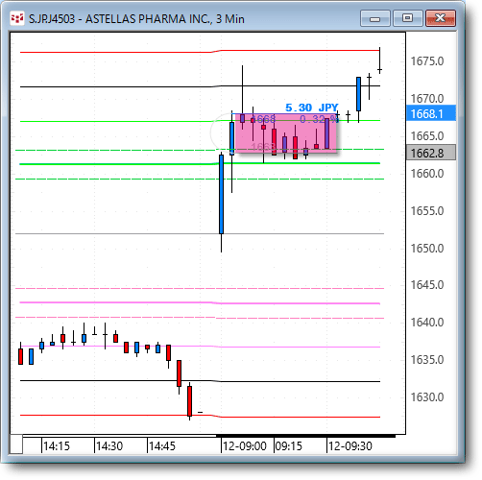Click the black horizontal scrollbar under the chart
Image resolution: width=482 pixels, height=480 pixels.
305,436
